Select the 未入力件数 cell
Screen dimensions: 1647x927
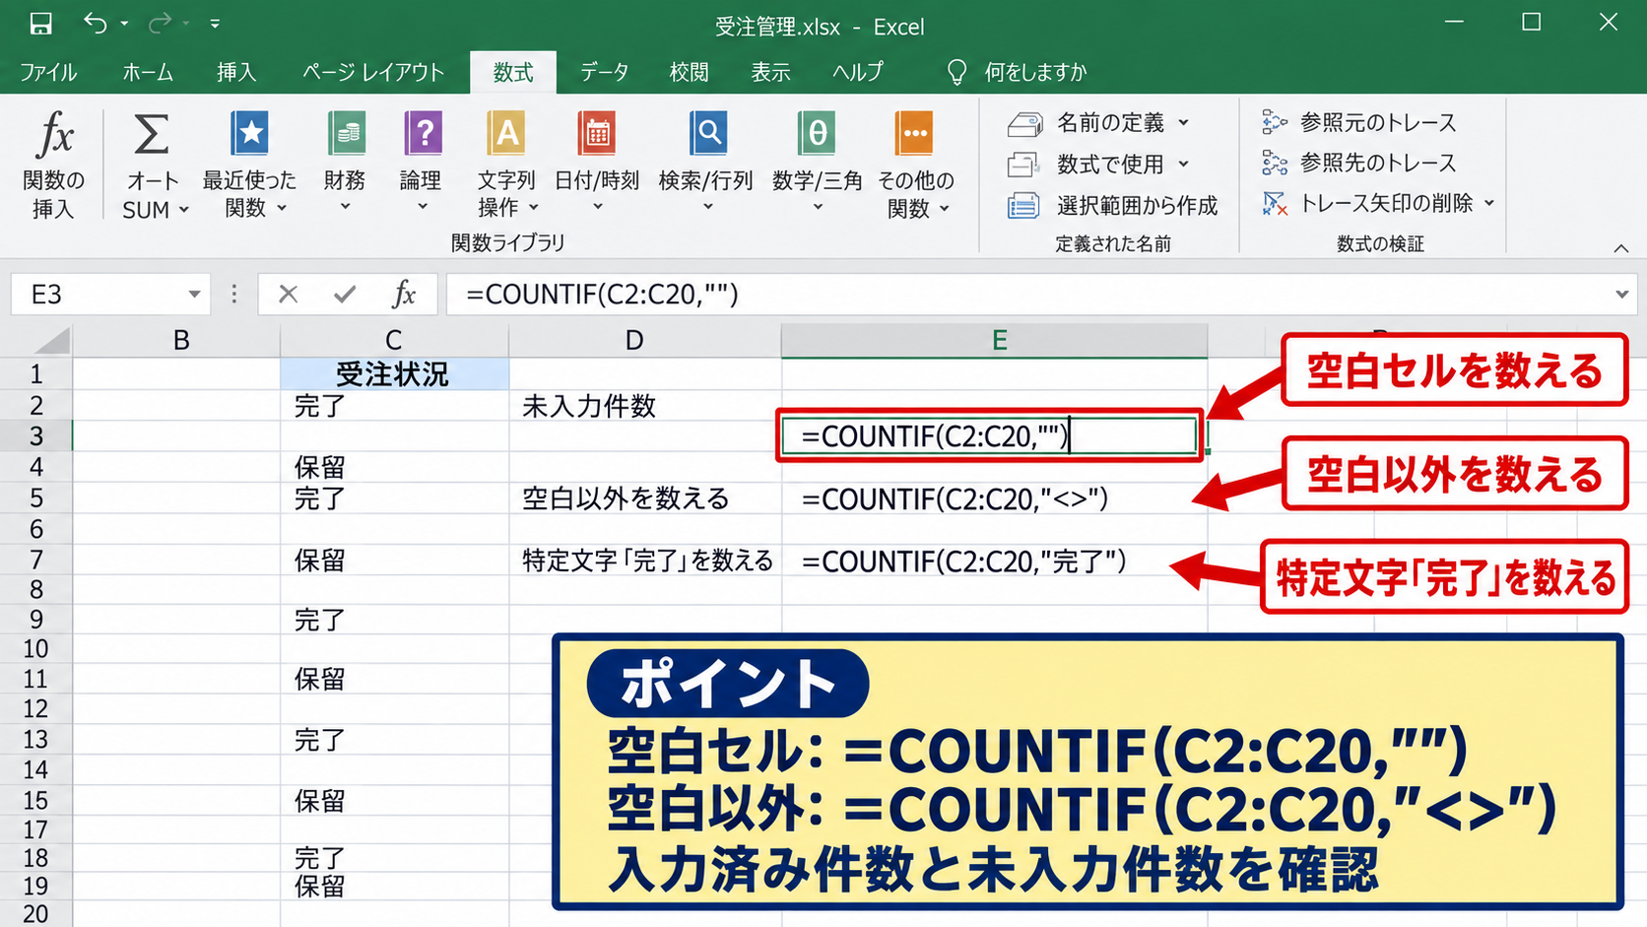click(x=644, y=405)
